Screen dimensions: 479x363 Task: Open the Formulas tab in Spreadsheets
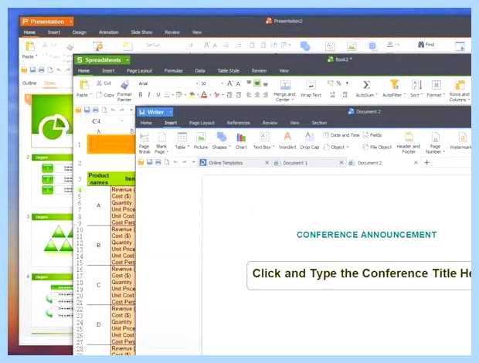tap(174, 71)
